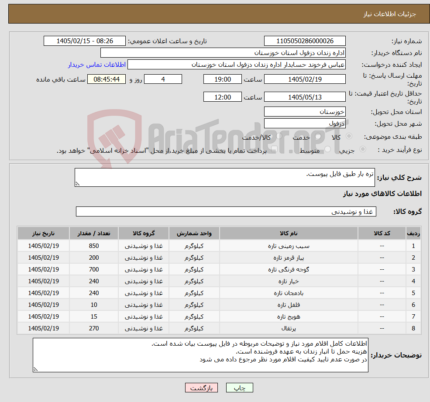Click the quantity 700 cell
The height and width of the screenshot is (402, 430).
[94, 270]
